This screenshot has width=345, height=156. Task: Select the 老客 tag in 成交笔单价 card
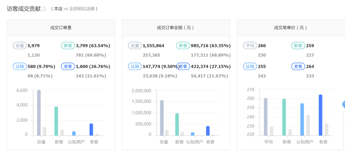pos(298,66)
